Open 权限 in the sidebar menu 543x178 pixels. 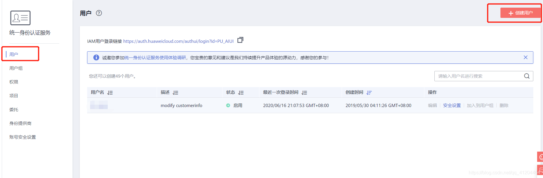click(14, 82)
